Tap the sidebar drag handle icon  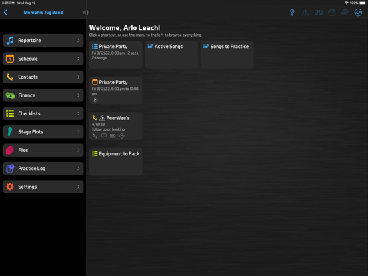[86, 13]
